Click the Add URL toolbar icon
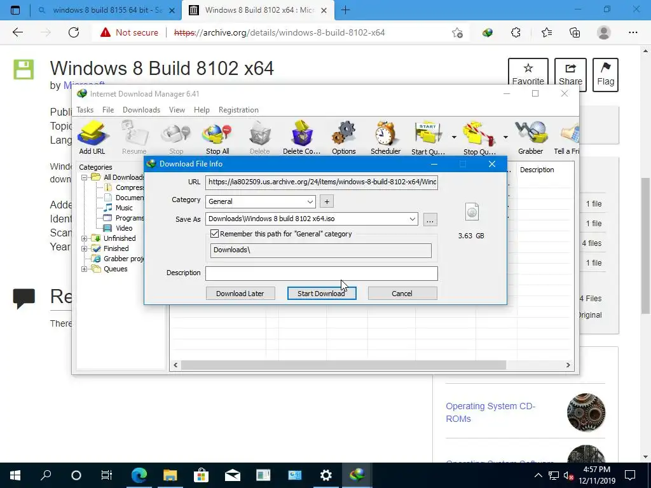The image size is (651, 488). tap(92, 138)
